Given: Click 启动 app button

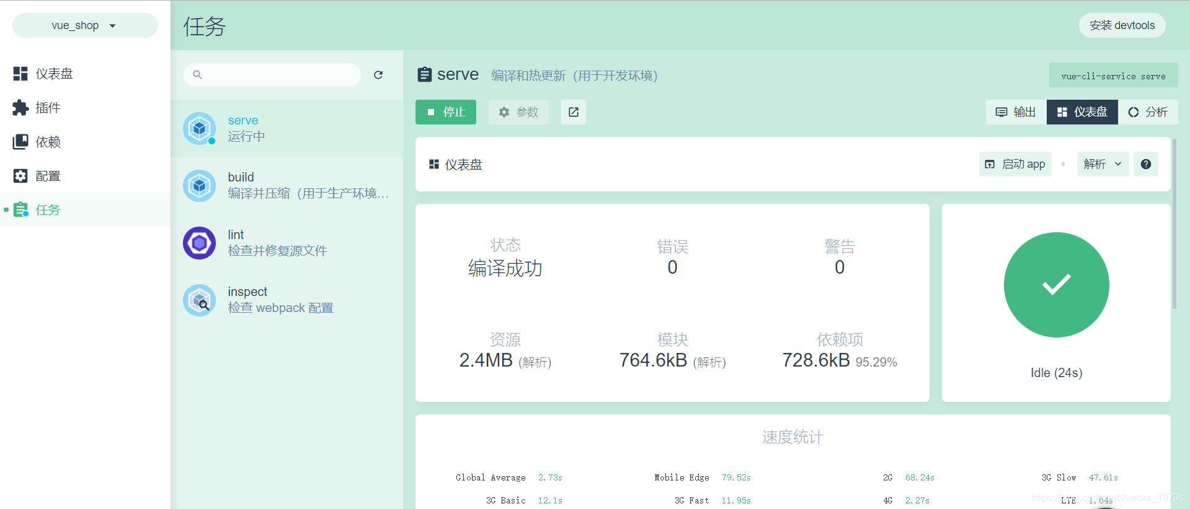Looking at the screenshot, I should pos(1015,164).
